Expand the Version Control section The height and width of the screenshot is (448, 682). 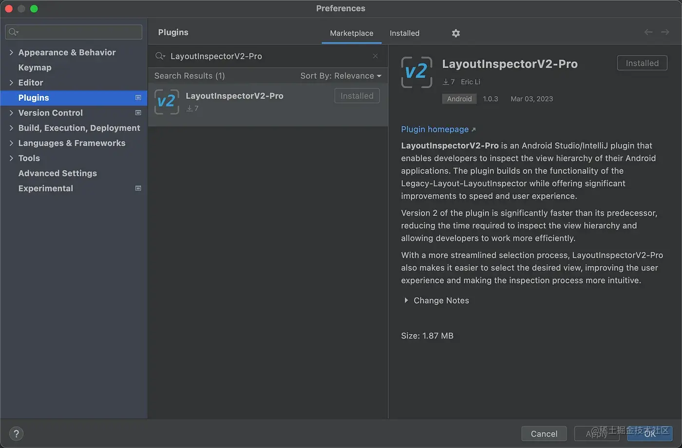coord(11,112)
